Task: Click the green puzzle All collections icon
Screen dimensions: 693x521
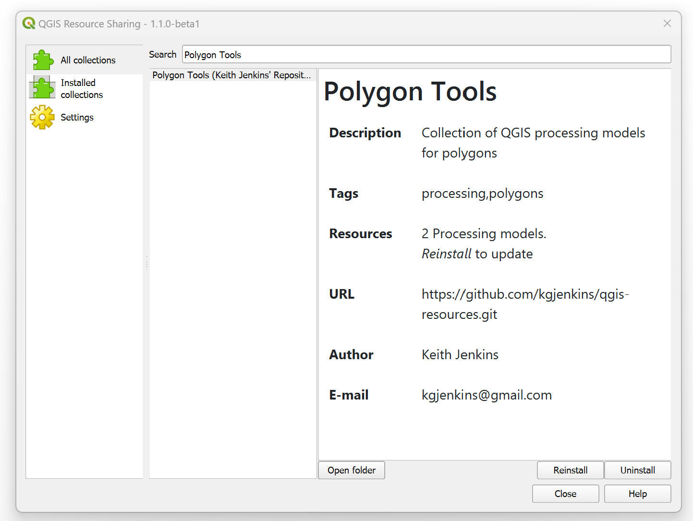Action: click(x=43, y=60)
